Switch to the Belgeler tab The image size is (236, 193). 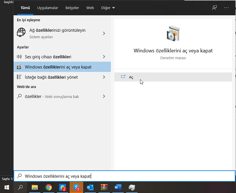(72, 8)
